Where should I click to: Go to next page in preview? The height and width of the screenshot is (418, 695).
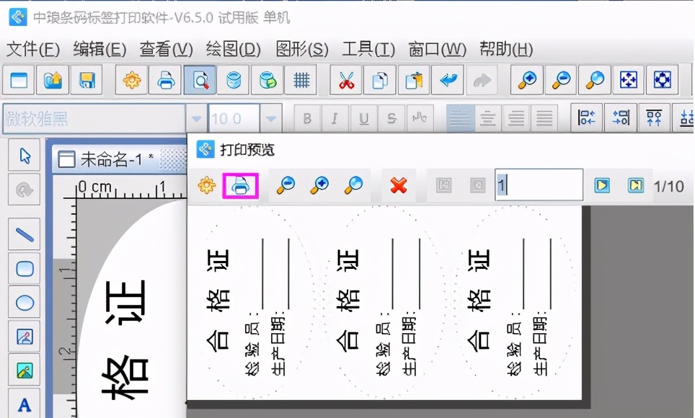602,184
